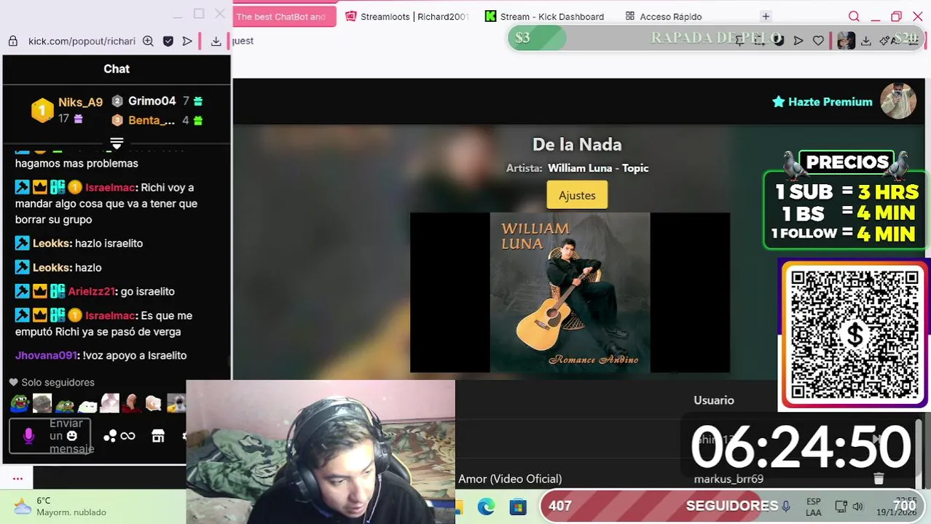Click the search icon in browser title bar

854,16
